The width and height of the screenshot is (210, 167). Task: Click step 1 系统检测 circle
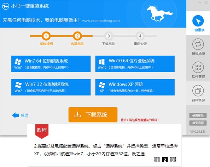pyautogui.click(x=46, y=36)
